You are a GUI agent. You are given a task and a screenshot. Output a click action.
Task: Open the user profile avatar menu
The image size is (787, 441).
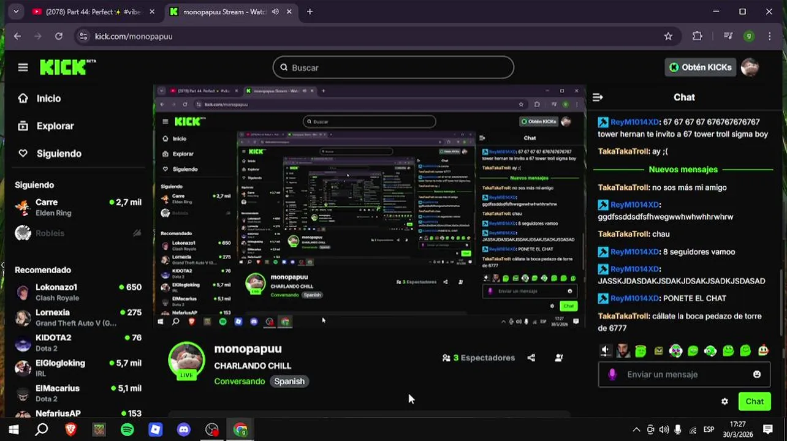pyautogui.click(x=750, y=67)
